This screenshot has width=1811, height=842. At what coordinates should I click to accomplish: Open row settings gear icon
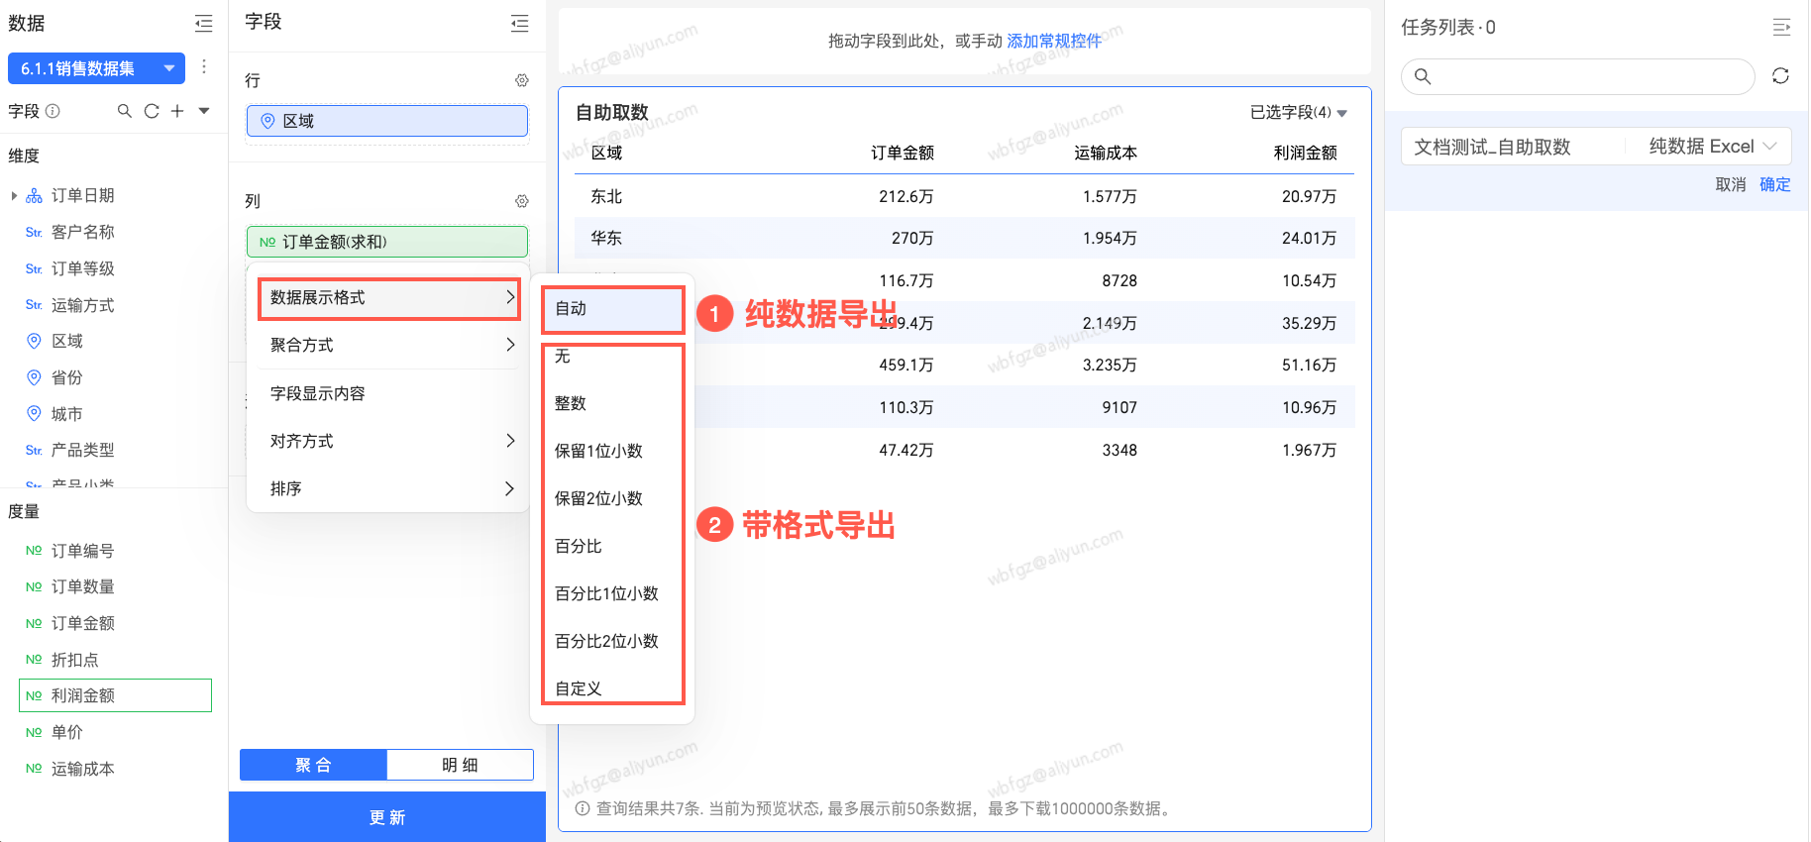click(x=522, y=80)
